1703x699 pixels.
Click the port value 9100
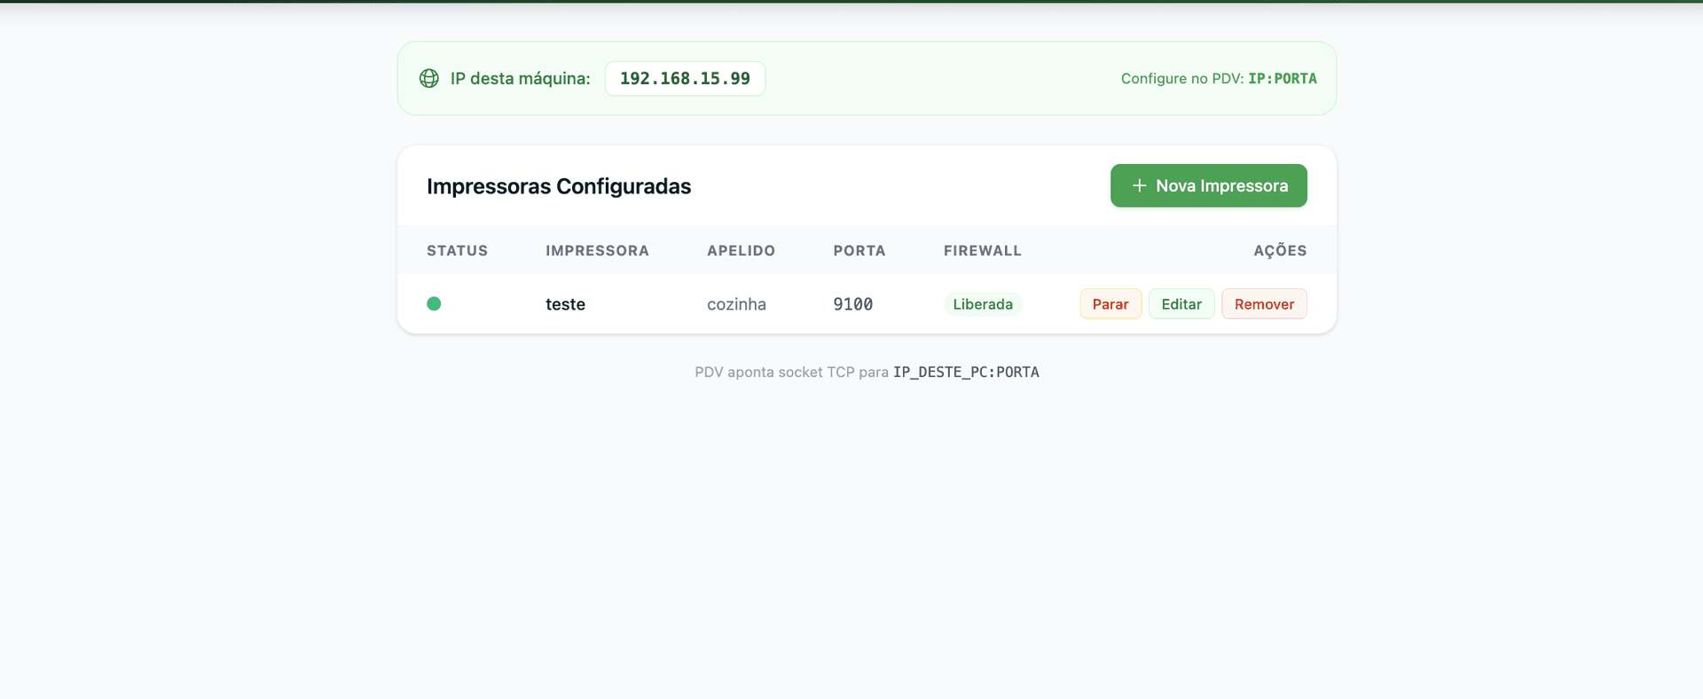[x=852, y=304]
